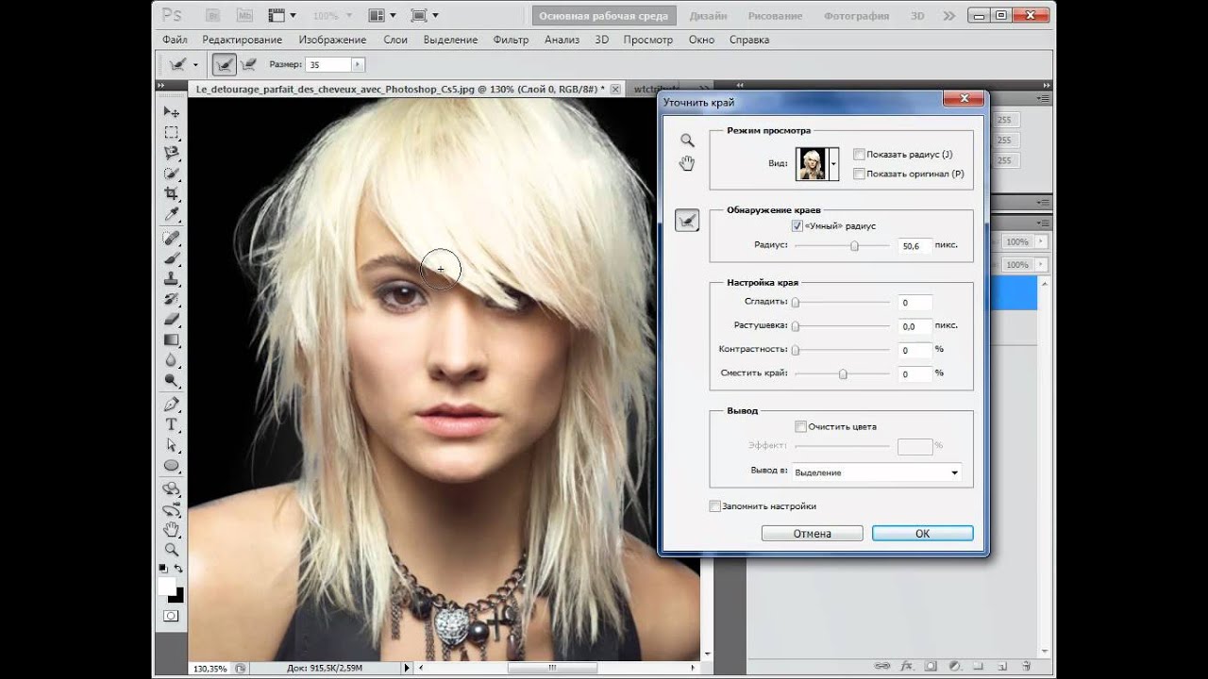Select the Move tool in the toolbox
Image resolution: width=1208 pixels, height=679 pixels.
(x=172, y=112)
